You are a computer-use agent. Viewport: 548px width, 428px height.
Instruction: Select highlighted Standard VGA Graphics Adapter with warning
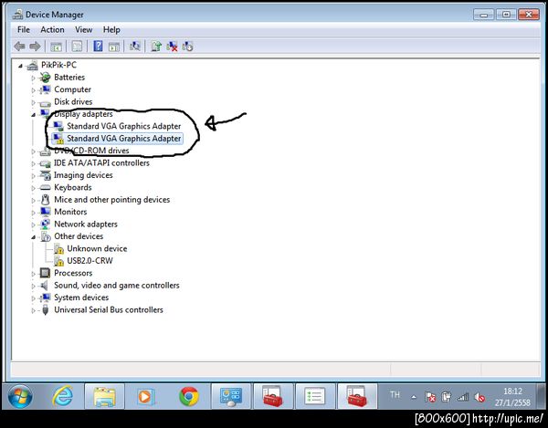(x=123, y=139)
